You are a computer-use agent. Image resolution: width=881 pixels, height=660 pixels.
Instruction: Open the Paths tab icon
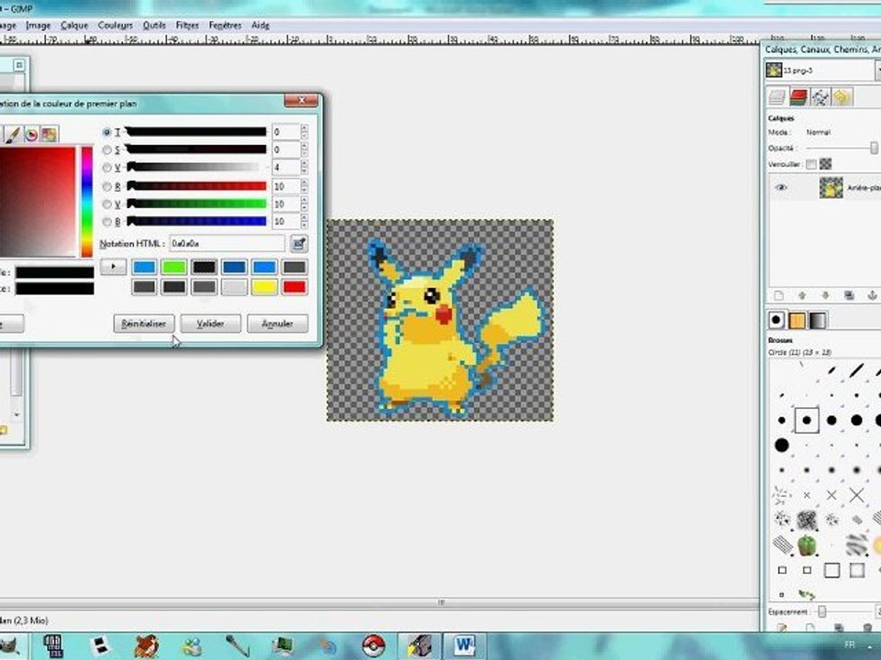click(820, 97)
